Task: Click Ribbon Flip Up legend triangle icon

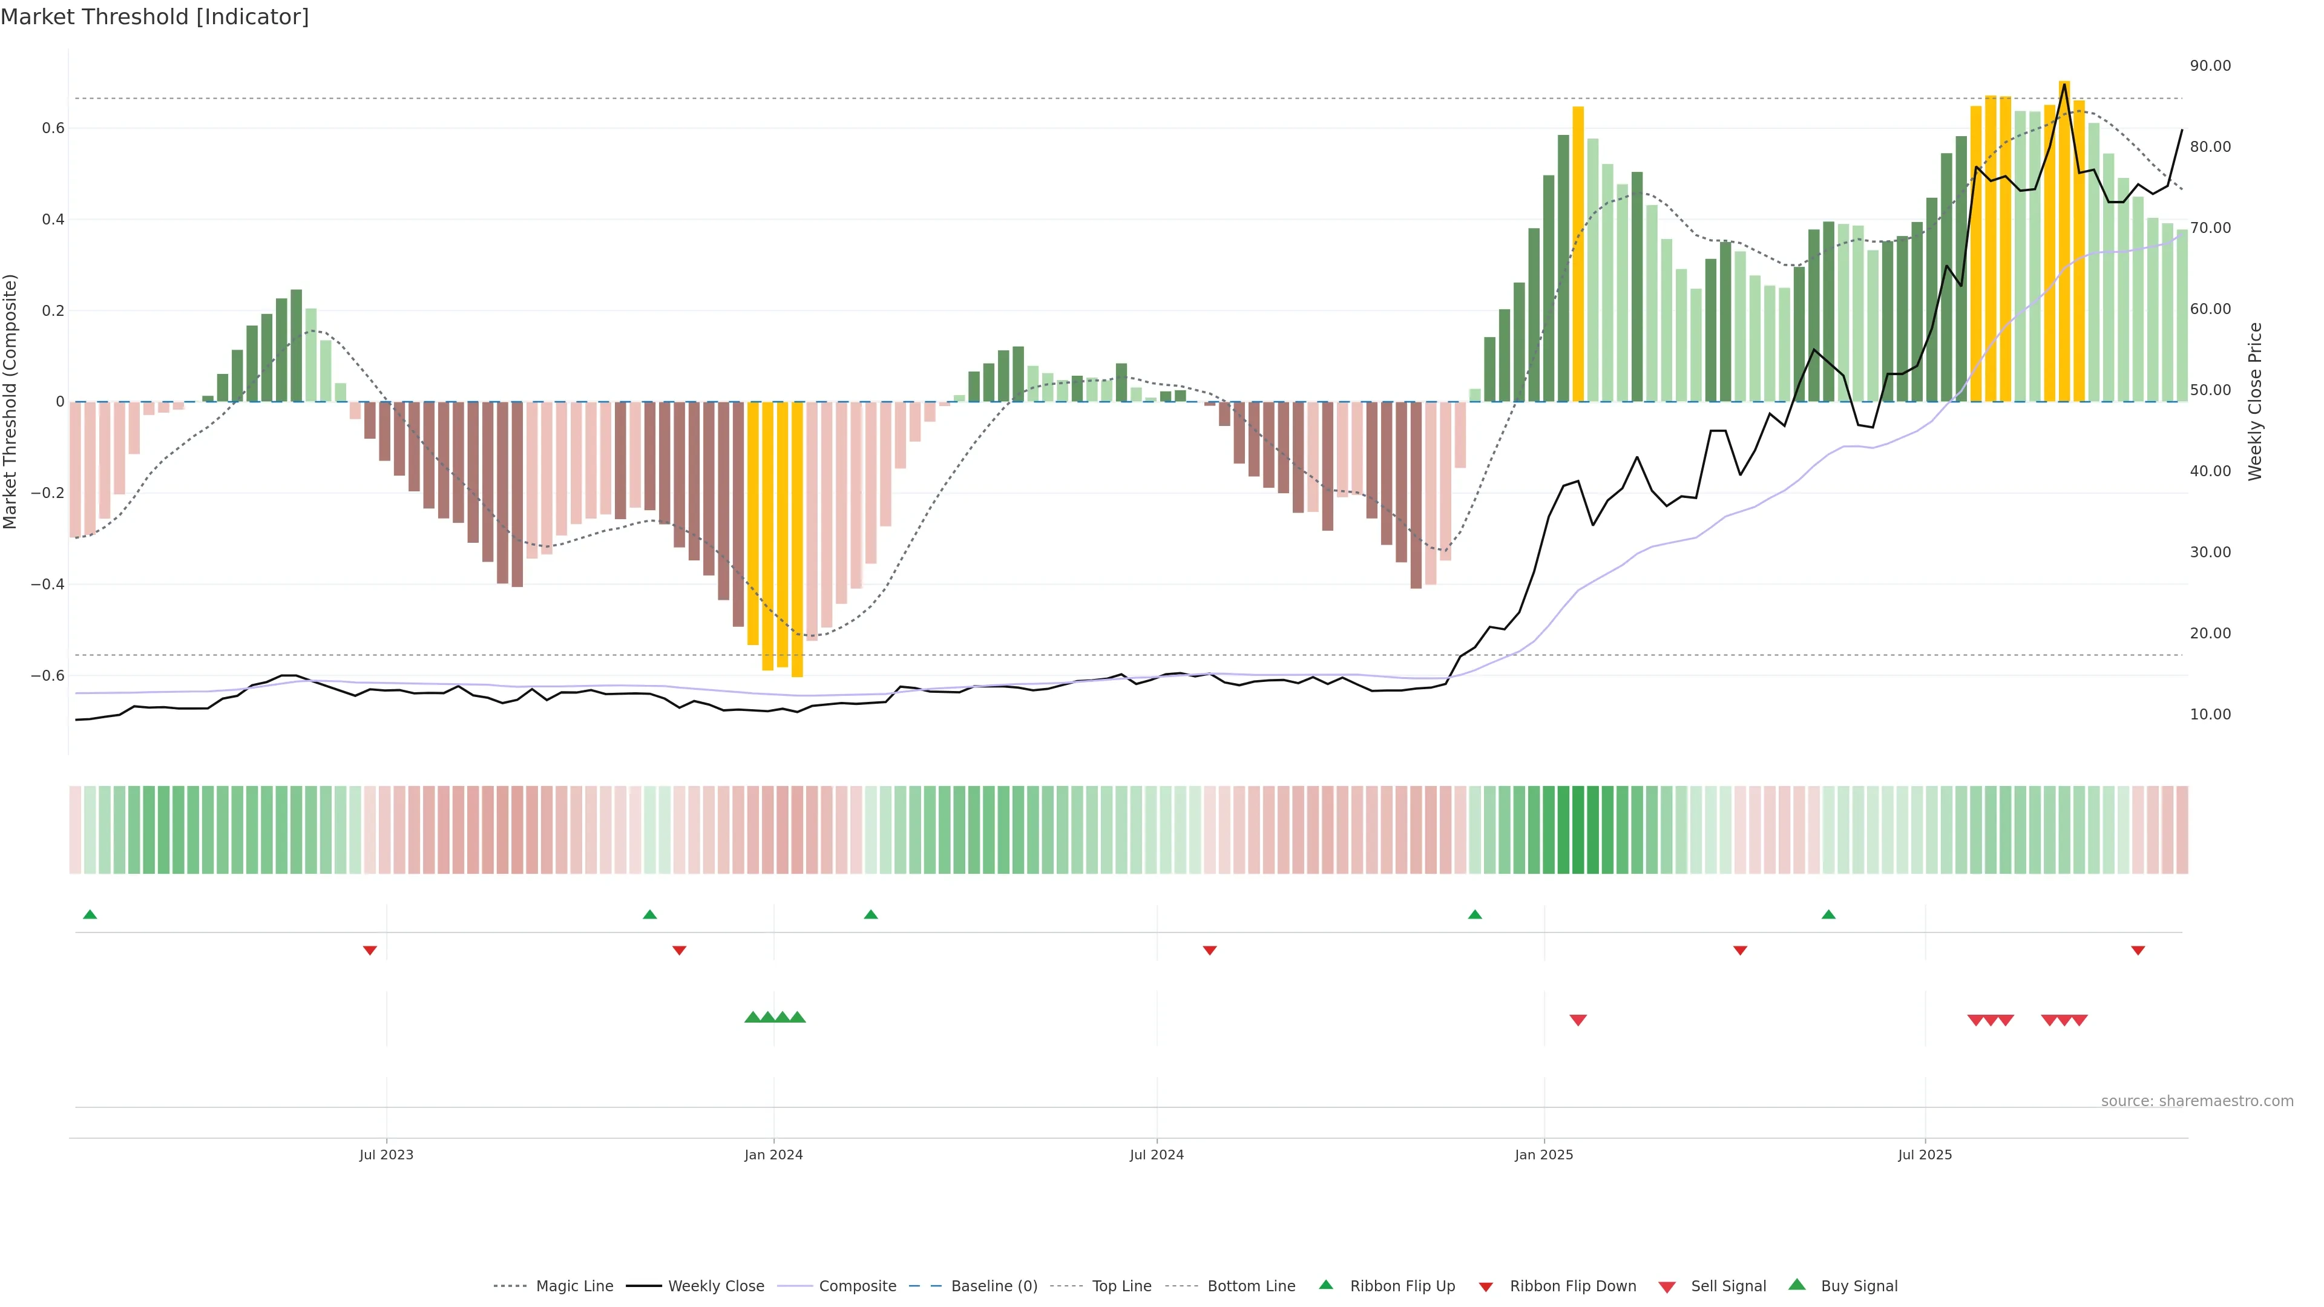Action: tap(1325, 1285)
